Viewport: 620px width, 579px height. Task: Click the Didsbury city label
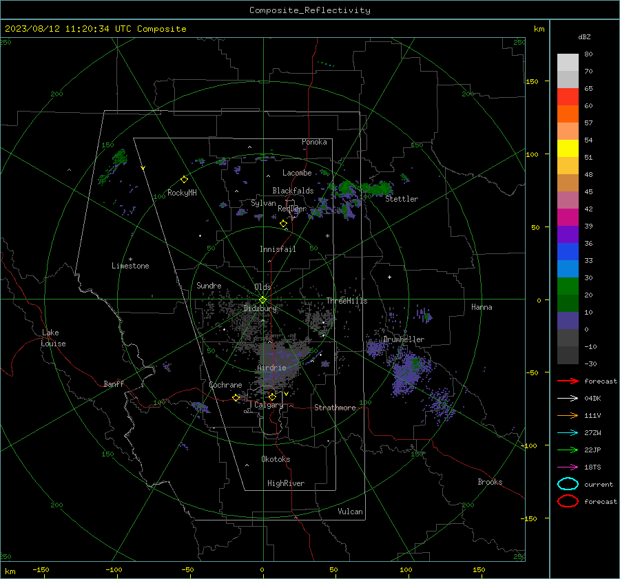(x=260, y=308)
